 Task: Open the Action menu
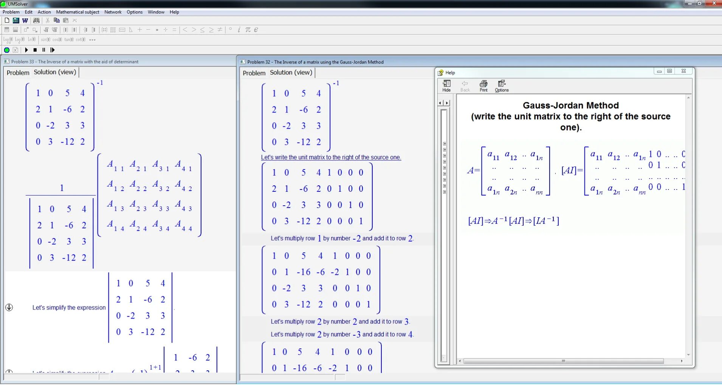[44, 12]
